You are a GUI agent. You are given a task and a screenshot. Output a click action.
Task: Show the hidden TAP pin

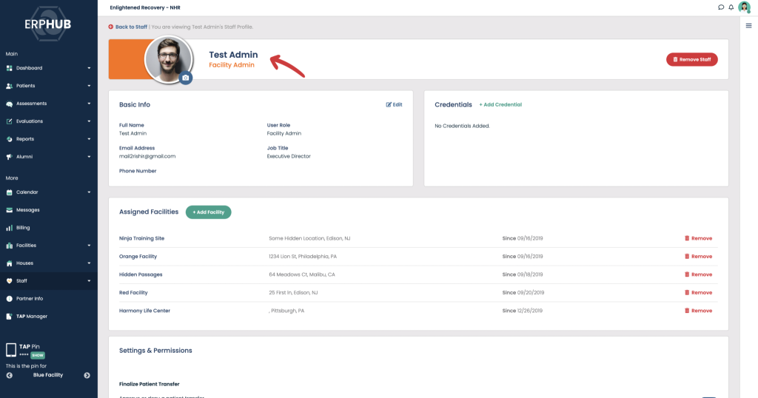tap(38, 355)
